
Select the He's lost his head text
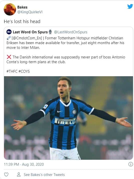[22, 22]
